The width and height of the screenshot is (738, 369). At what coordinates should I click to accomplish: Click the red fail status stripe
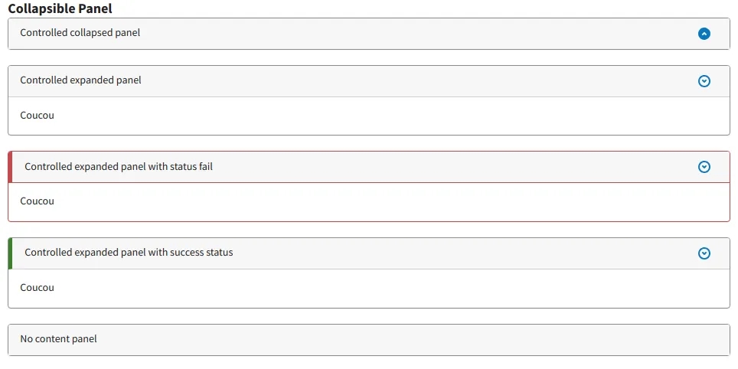coord(11,167)
